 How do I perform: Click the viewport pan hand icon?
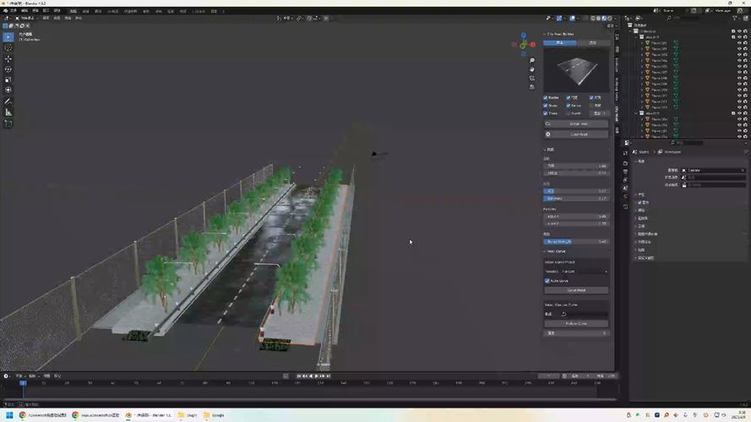532,69
